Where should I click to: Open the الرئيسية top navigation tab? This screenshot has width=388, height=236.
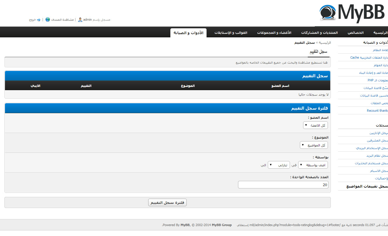pos(380,33)
